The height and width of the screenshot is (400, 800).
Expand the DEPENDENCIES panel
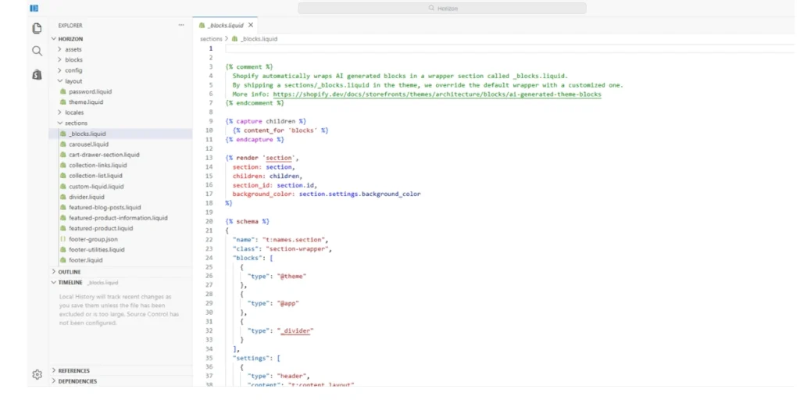121,381
